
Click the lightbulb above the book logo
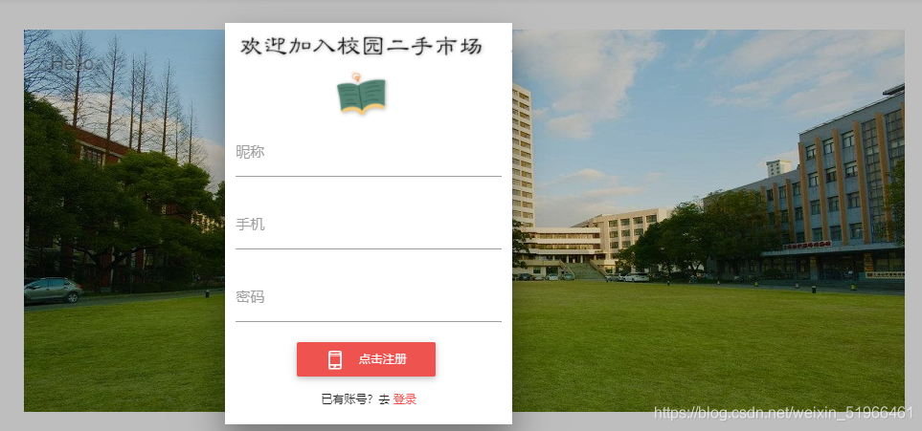coord(356,76)
